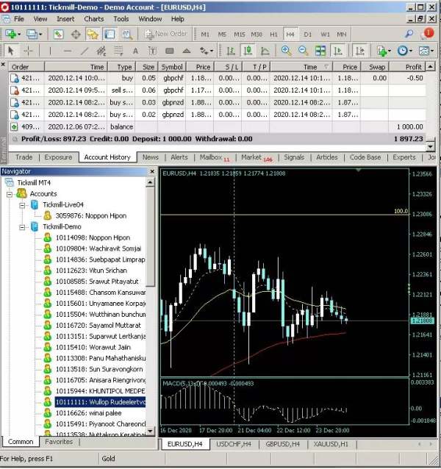This screenshot has height=469, width=441.
Task: Sort history by Symbol column header
Action: [x=171, y=67]
